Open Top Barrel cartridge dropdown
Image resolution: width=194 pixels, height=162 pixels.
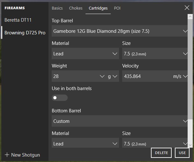coord(120,31)
